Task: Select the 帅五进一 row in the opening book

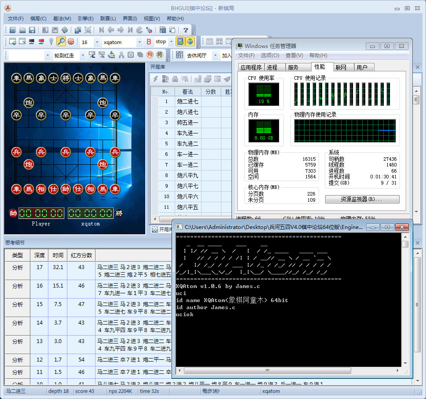Action: coord(191,122)
